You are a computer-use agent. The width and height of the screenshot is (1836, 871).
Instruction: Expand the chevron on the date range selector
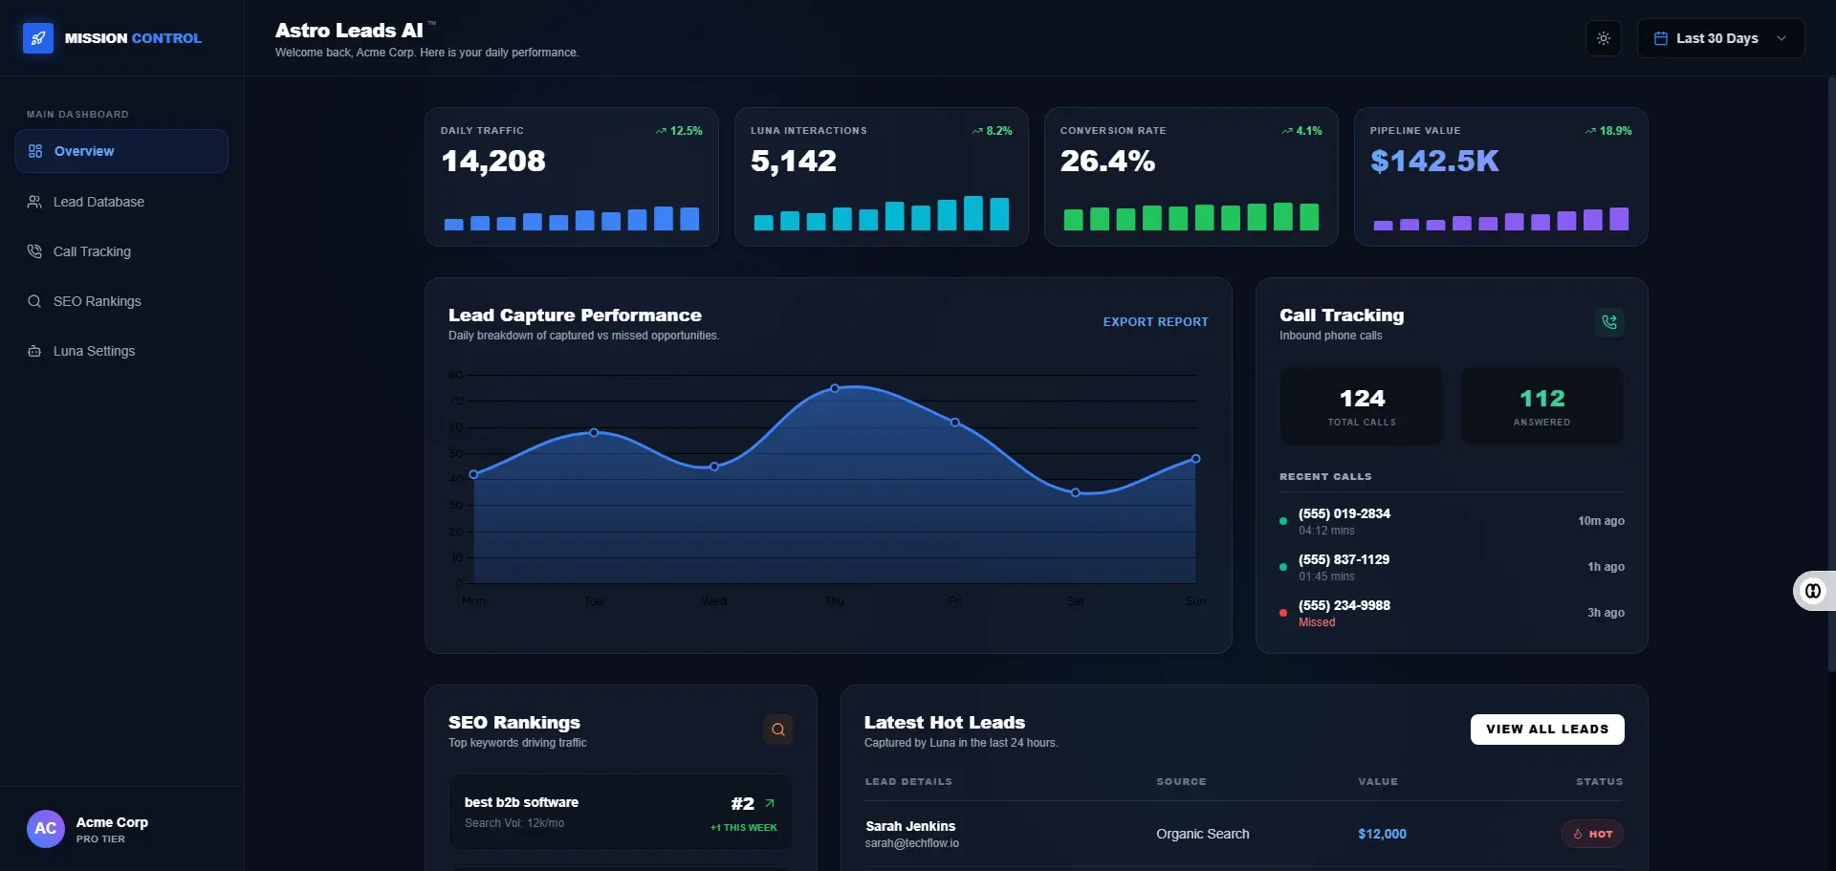coord(1781,38)
